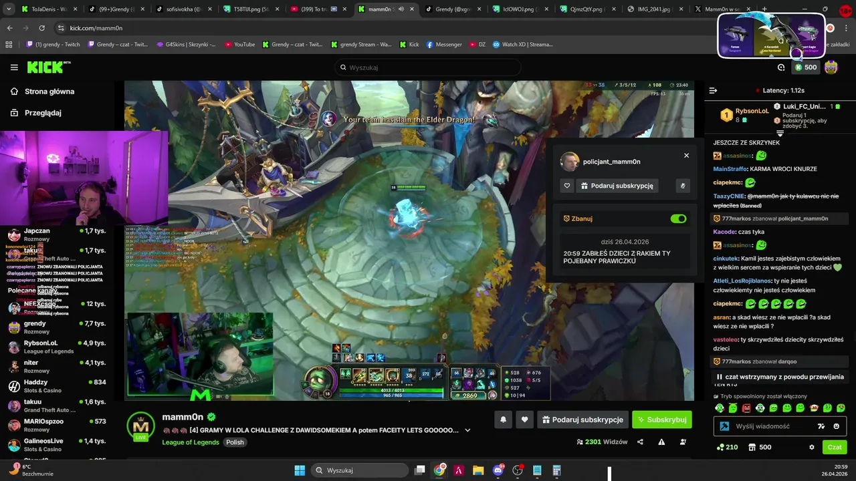
Task: Switch to the Grendy (@xgr… tab
Action: (x=453, y=9)
